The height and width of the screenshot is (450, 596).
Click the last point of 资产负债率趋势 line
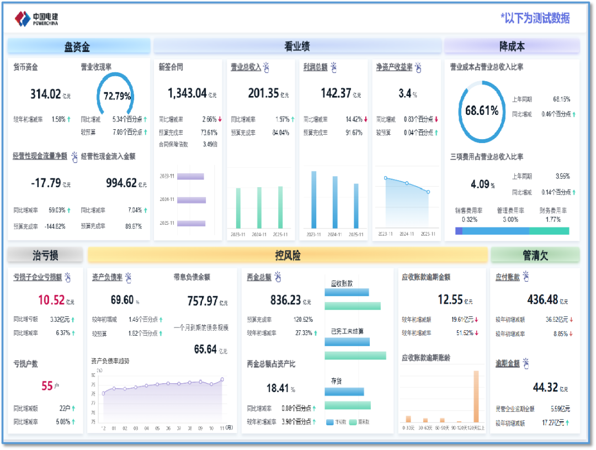tap(222, 379)
